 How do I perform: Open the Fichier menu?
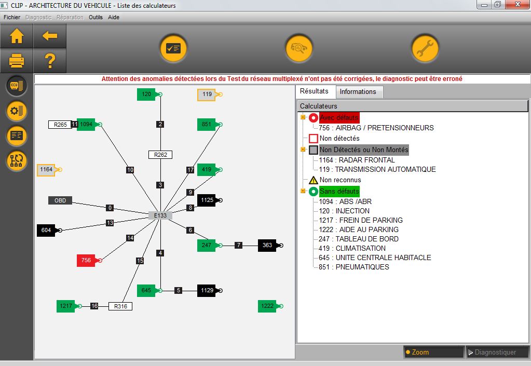coord(12,17)
